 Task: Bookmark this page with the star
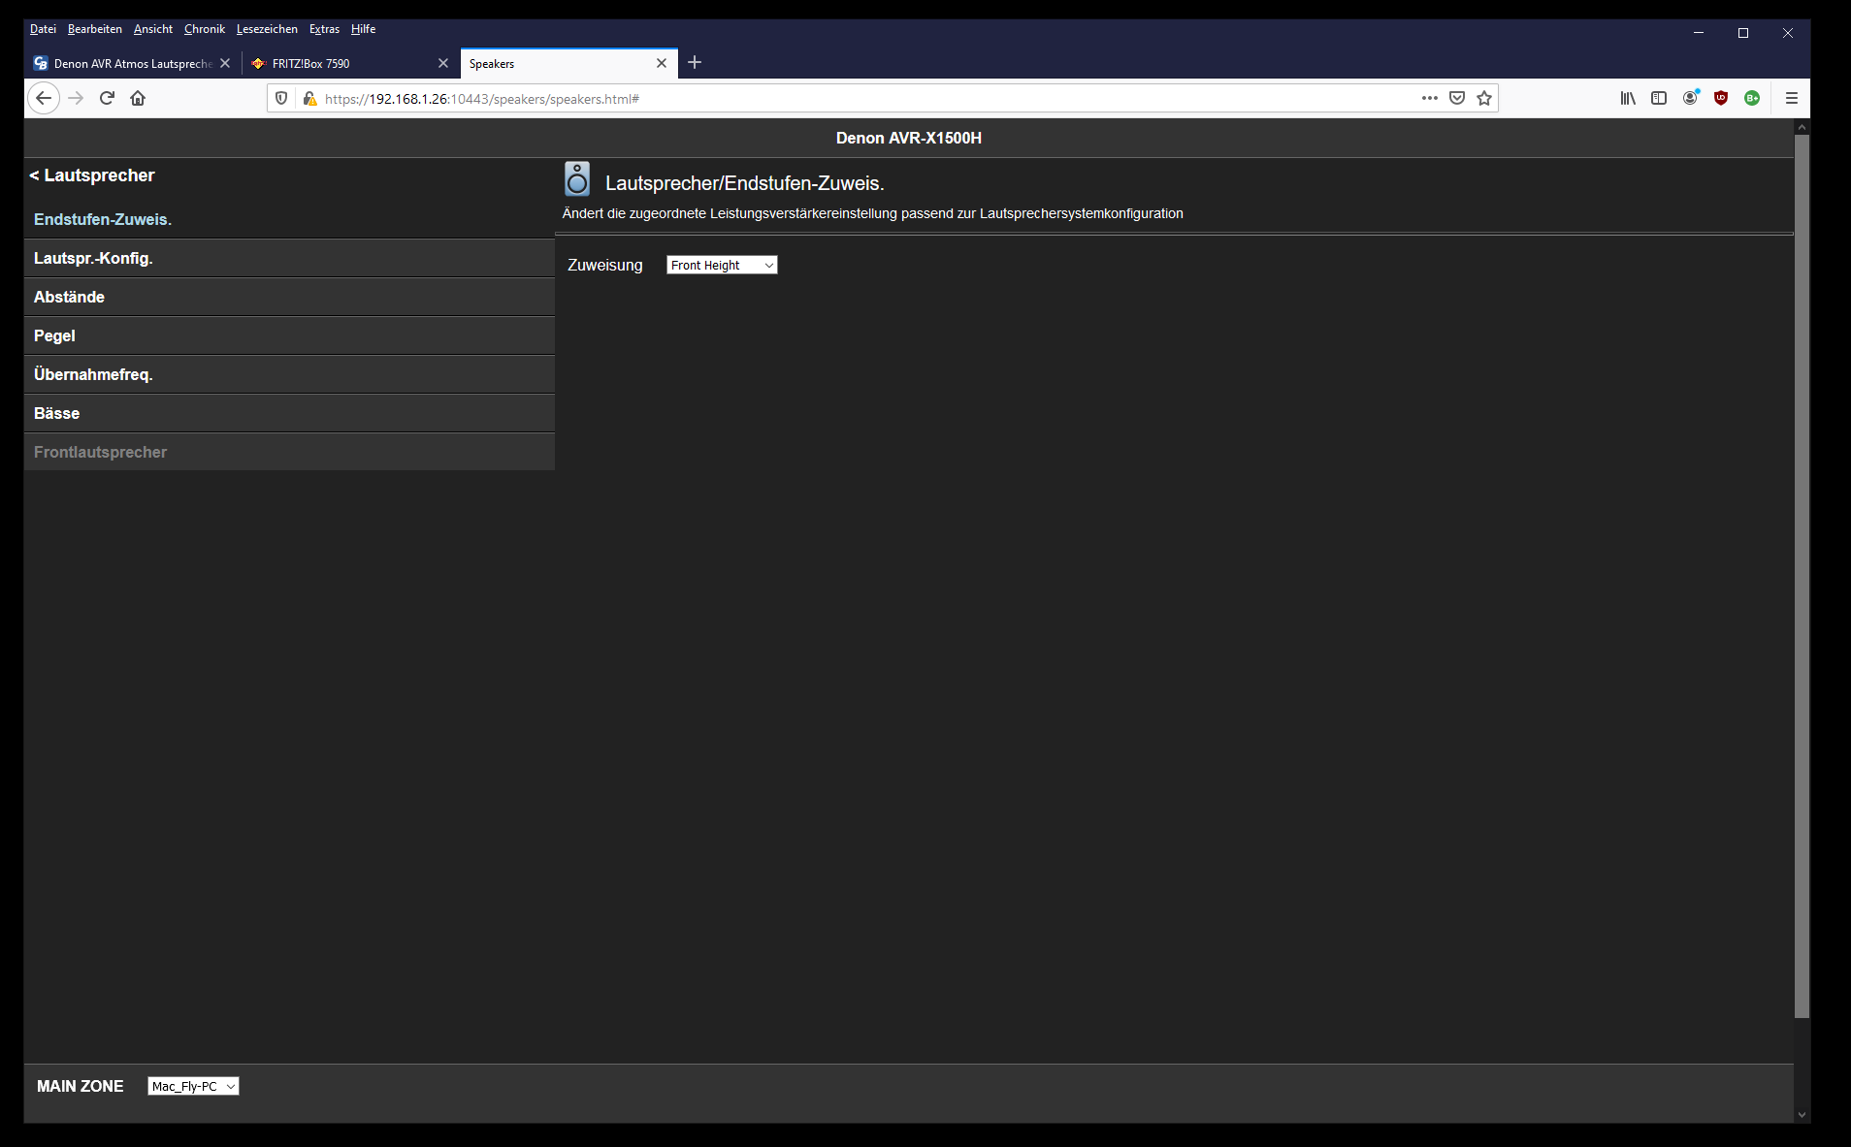1484,98
